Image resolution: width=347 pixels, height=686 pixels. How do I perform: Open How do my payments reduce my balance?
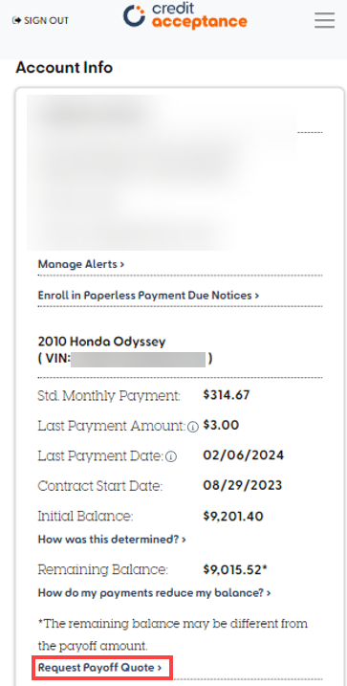tap(154, 593)
